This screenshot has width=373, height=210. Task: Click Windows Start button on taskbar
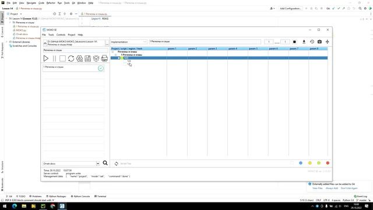coord(5,206)
